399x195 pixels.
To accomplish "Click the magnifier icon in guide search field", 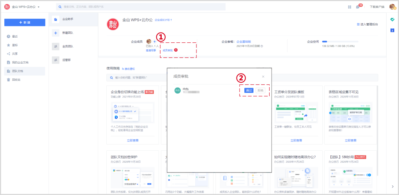I will 111,78.
